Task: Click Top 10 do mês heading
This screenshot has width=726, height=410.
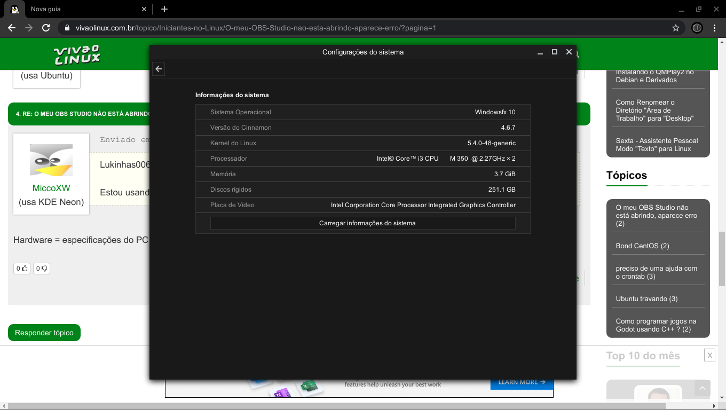Action: tap(643, 356)
